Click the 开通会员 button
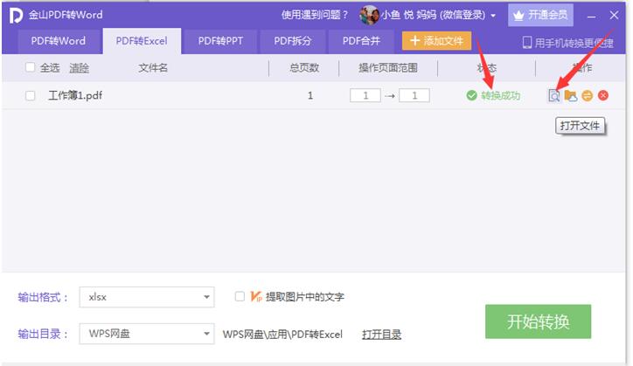Viewport: 633px width, 366px height. (540, 16)
